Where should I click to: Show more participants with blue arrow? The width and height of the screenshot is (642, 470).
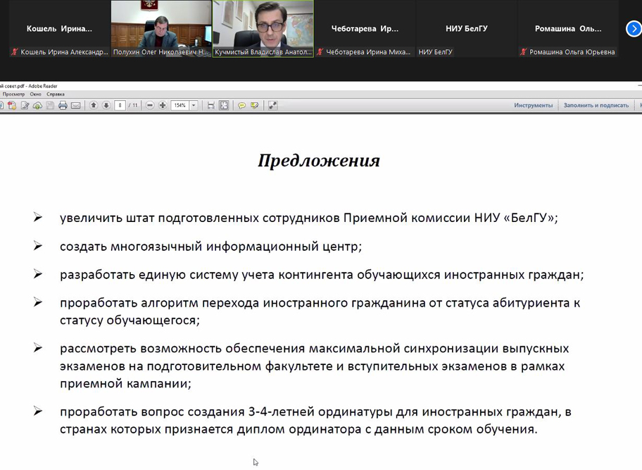click(x=634, y=29)
